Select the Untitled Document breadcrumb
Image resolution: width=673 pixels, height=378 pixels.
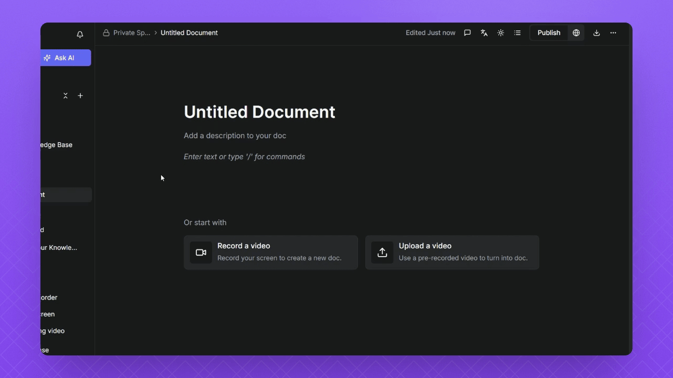[189, 33]
